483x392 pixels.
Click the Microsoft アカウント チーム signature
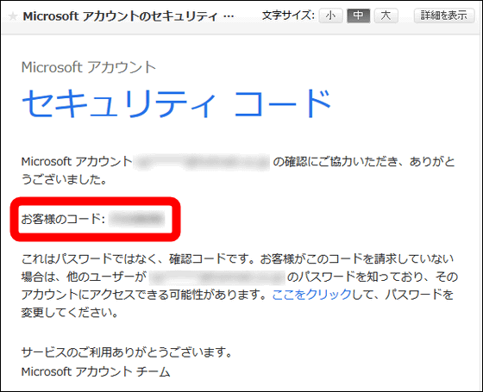click(96, 371)
